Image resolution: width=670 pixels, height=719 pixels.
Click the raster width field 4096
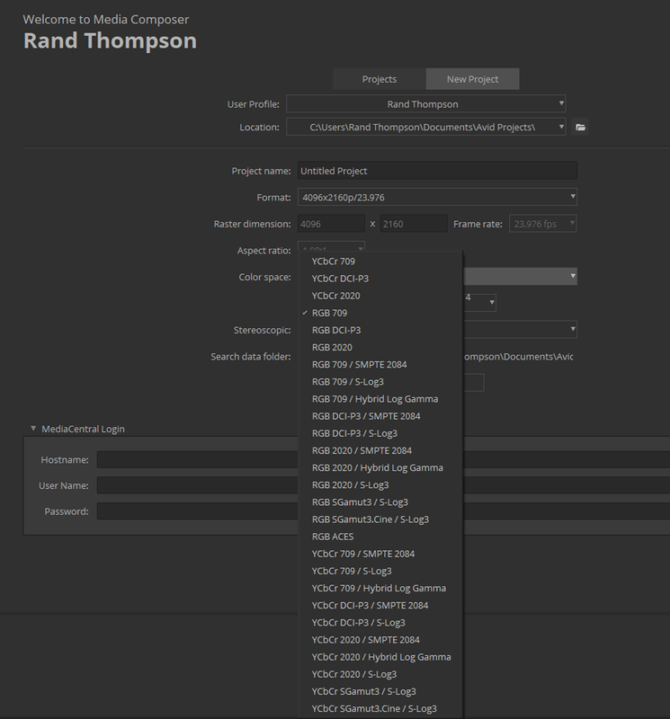(331, 224)
